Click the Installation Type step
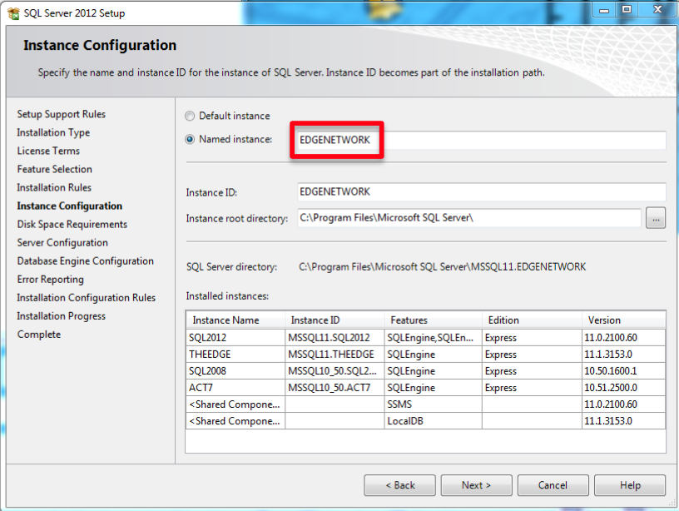The width and height of the screenshot is (679, 511). [53, 132]
